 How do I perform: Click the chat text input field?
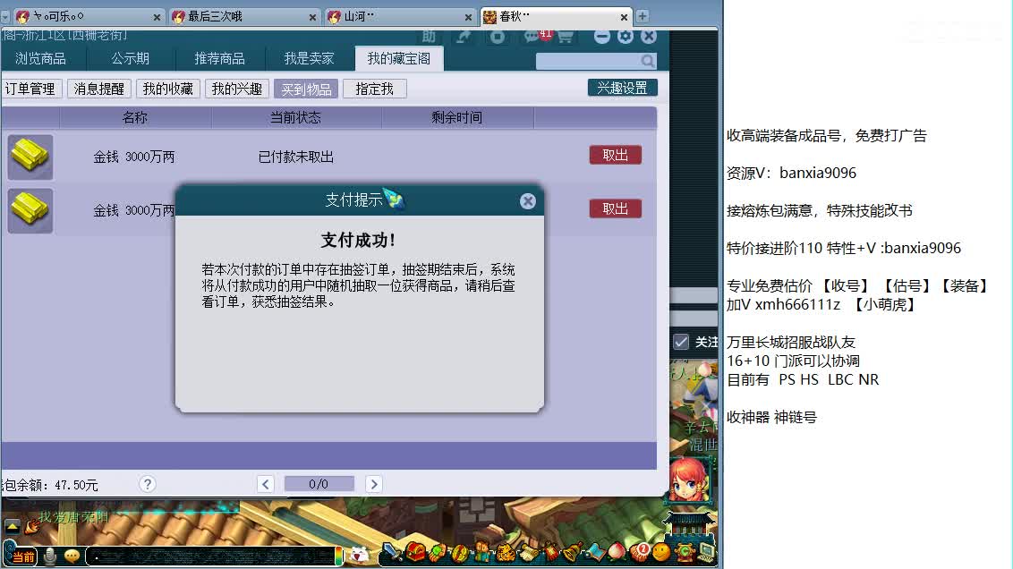[210, 556]
